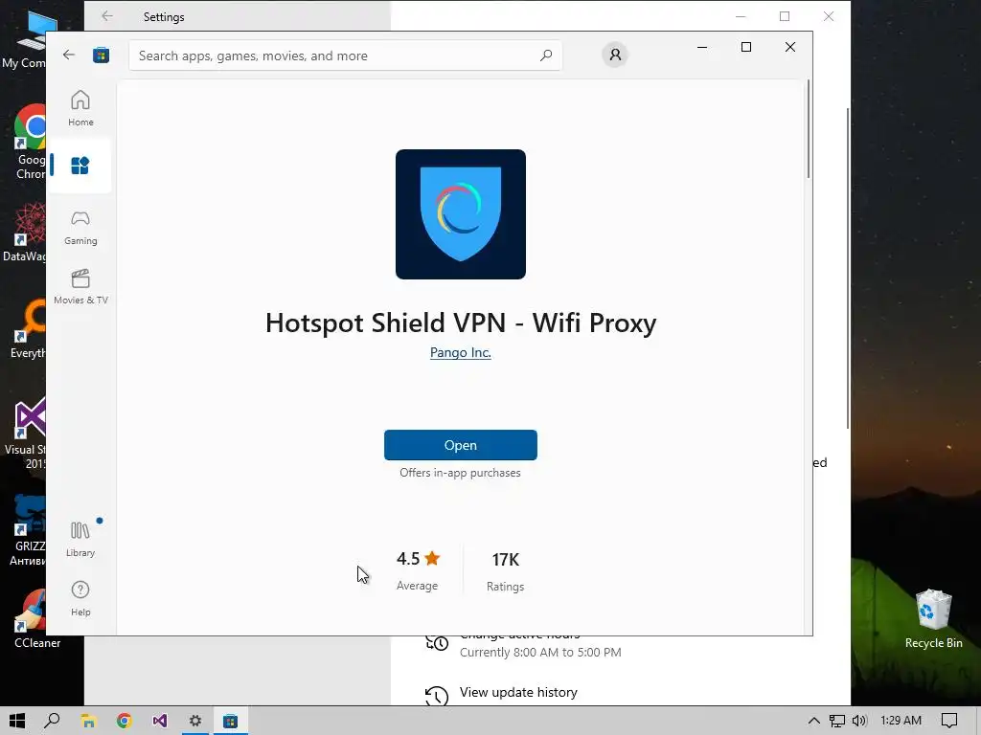Click the update history clock icon
Image resolution: width=981 pixels, height=735 pixels.
point(437,695)
